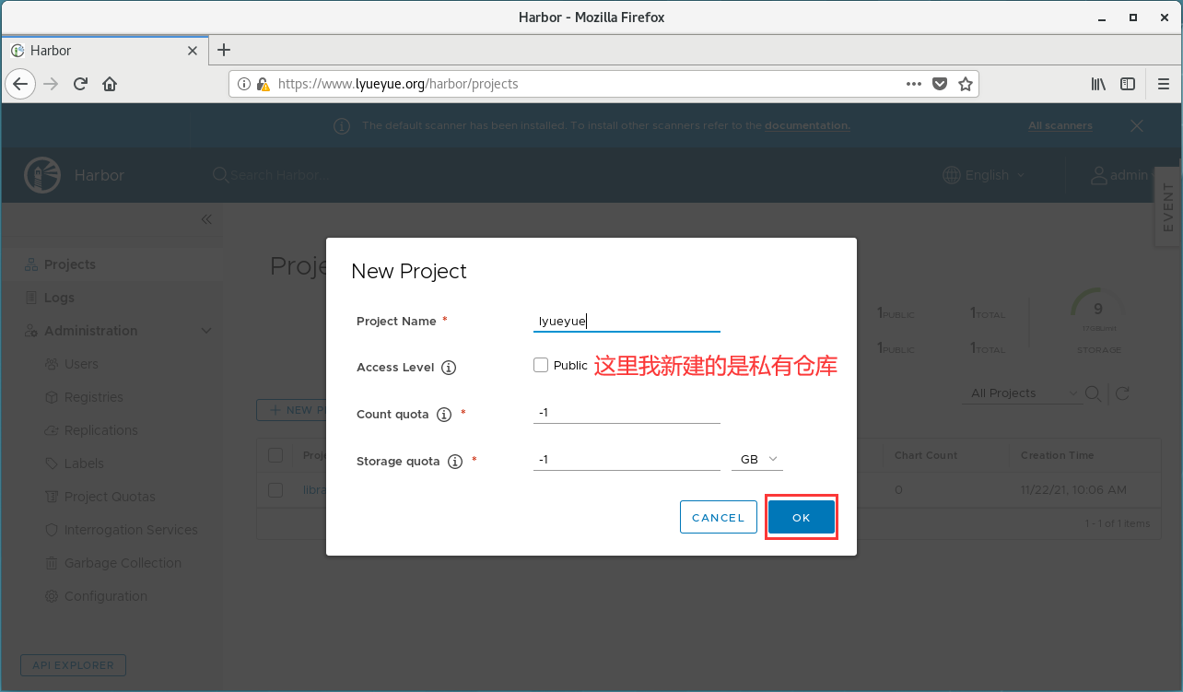Click the Creation Time column header
The image size is (1183, 692).
1057,455
